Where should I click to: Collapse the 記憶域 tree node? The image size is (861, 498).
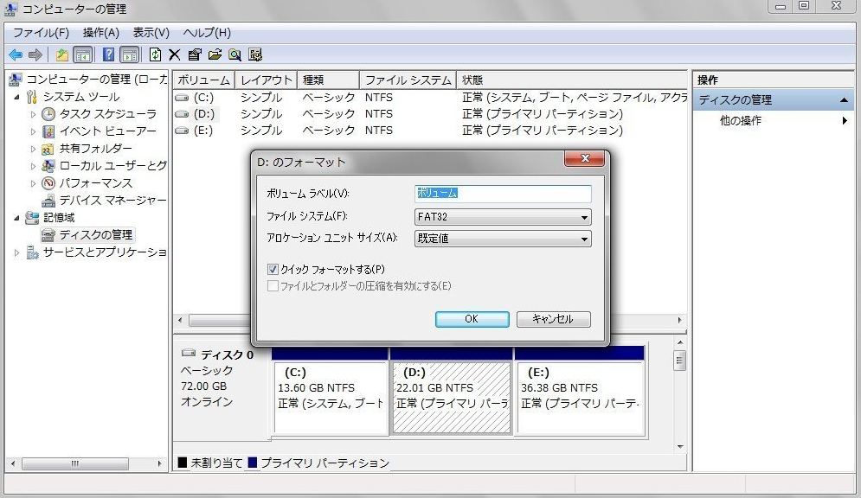16,218
